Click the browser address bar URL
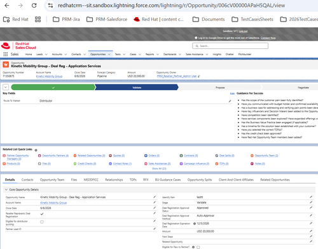Viewport: 318px width, 249px height. pyautogui.click(x=171, y=6)
